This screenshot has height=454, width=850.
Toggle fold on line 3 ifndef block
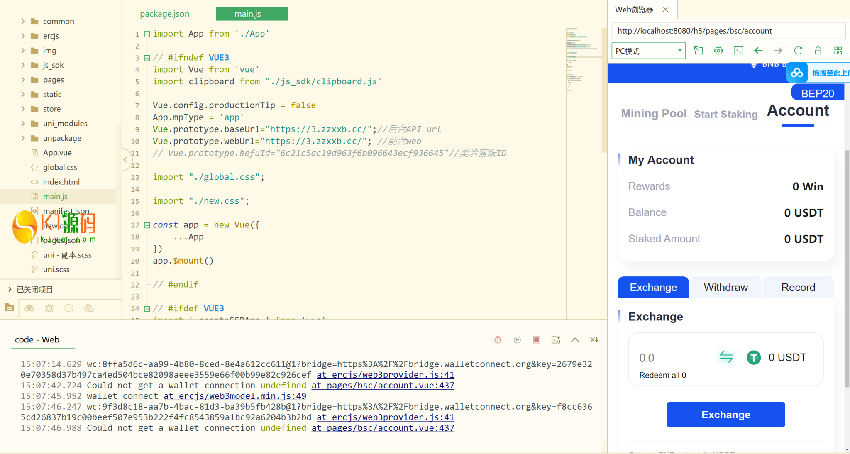[147, 58]
